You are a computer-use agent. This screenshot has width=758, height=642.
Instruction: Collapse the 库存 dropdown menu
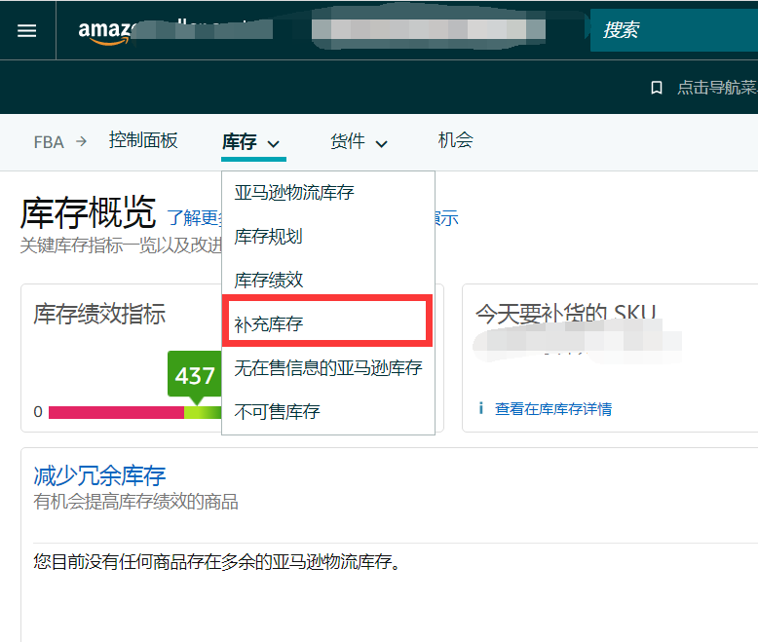tap(251, 142)
